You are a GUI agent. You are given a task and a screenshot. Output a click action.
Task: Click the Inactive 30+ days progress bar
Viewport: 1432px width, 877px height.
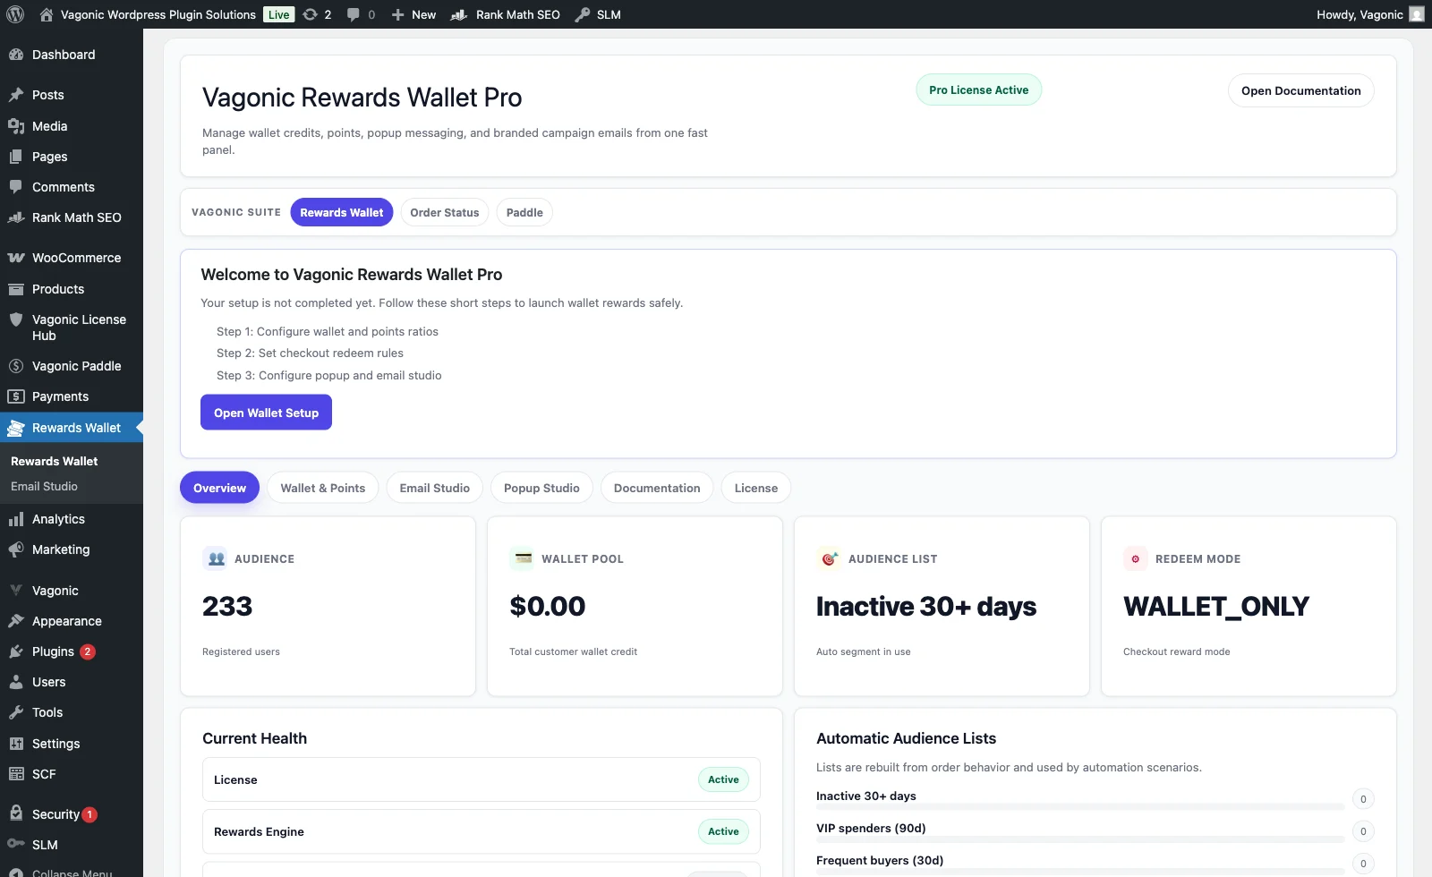click(1079, 807)
